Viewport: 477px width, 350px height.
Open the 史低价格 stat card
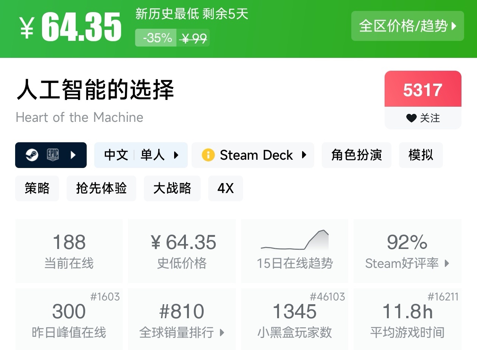[182, 250]
